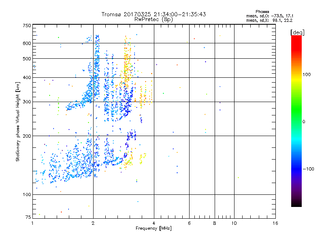
Task: Click the '300' y-axis tick label
Action: coord(27,102)
